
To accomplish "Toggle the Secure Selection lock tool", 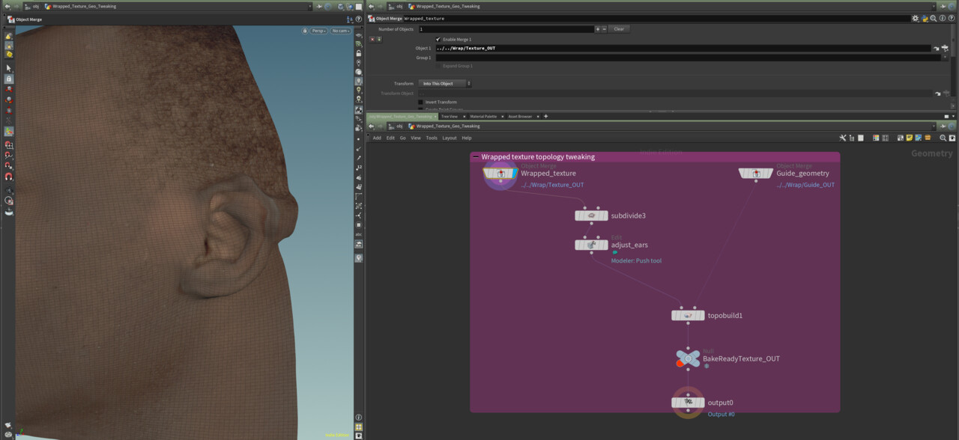I will [x=9, y=79].
